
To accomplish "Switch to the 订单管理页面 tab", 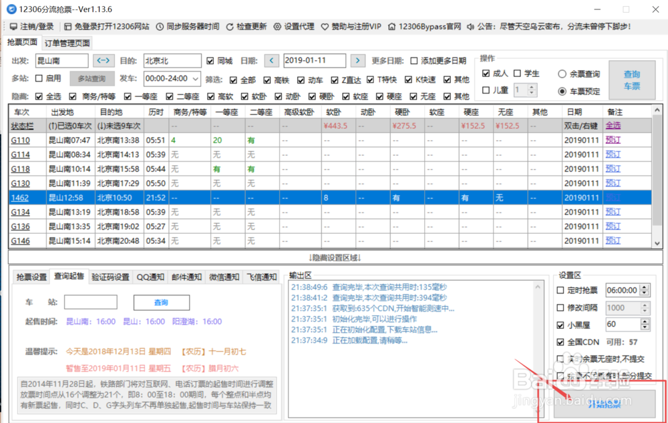I will [66, 41].
